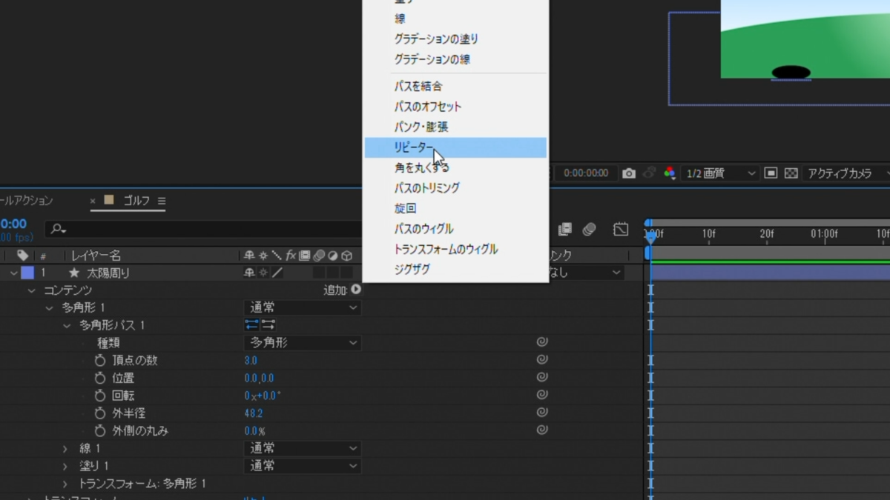
Task: Click the show snapshot icon
Action: pos(650,173)
